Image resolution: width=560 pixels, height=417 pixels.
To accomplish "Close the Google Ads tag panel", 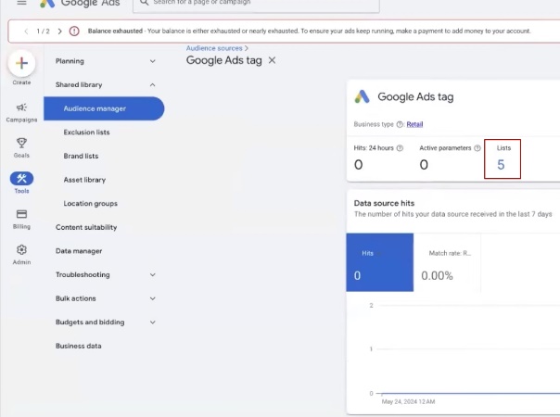I will tap(272, 60).
